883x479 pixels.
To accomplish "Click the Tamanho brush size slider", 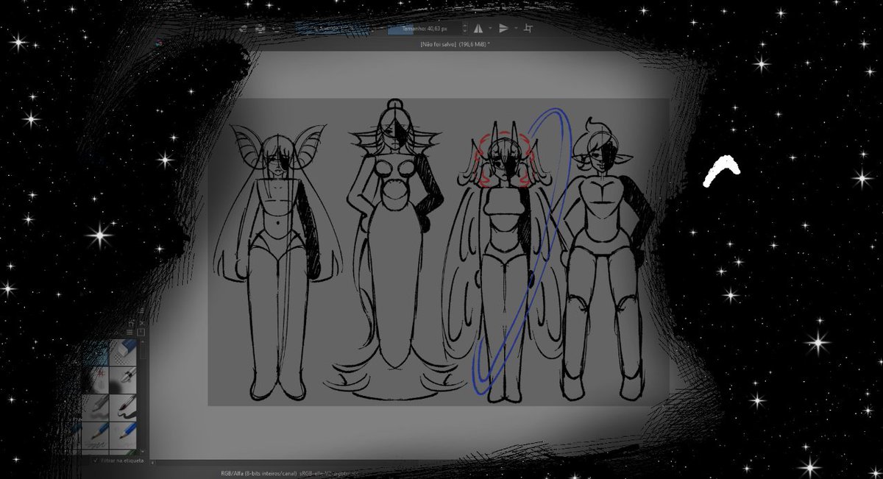I will coord(424,29).
